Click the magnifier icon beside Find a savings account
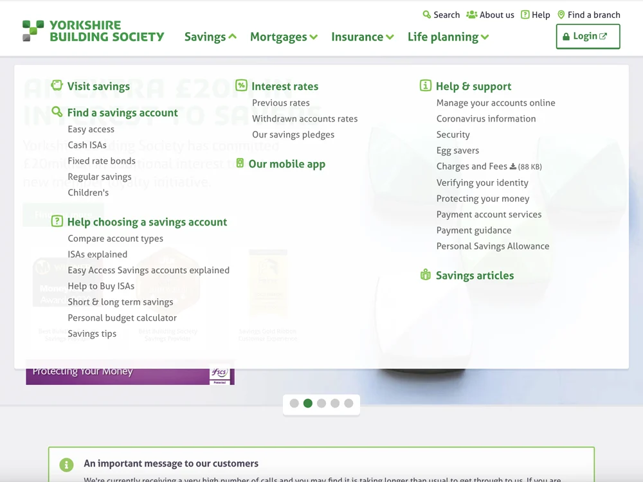 click(57, 112)
